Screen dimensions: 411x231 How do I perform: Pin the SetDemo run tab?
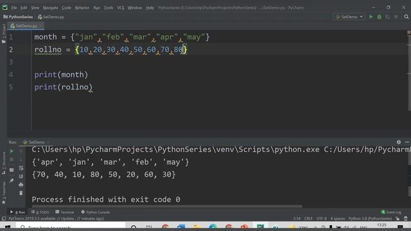tap(12, 181)
